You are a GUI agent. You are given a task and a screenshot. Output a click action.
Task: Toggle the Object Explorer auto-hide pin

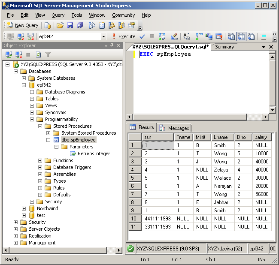pyautogui.click(x=112, y=45)
